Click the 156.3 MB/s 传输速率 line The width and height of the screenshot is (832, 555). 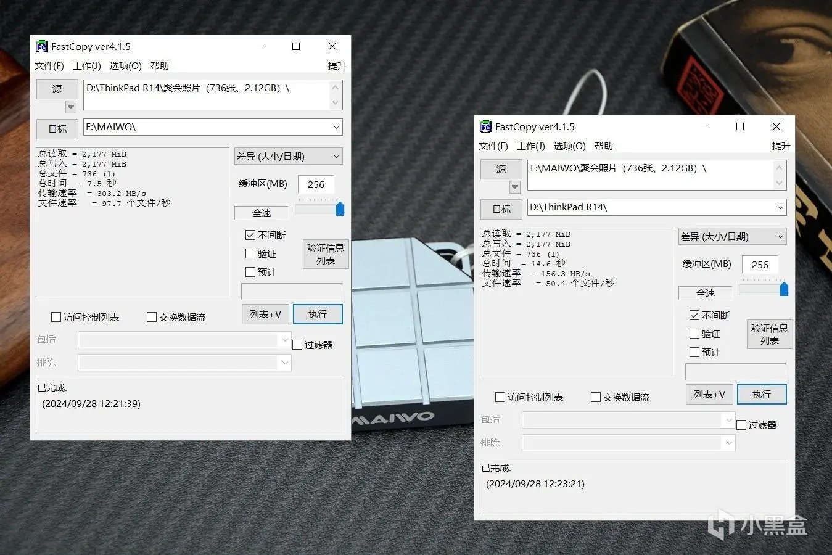[x=537, y=273]
